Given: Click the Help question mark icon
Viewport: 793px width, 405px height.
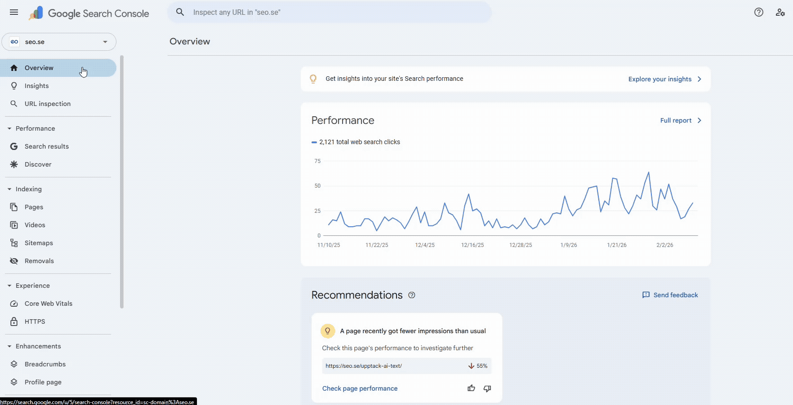Looking at the screenshot, I should (x=758, y=13).
